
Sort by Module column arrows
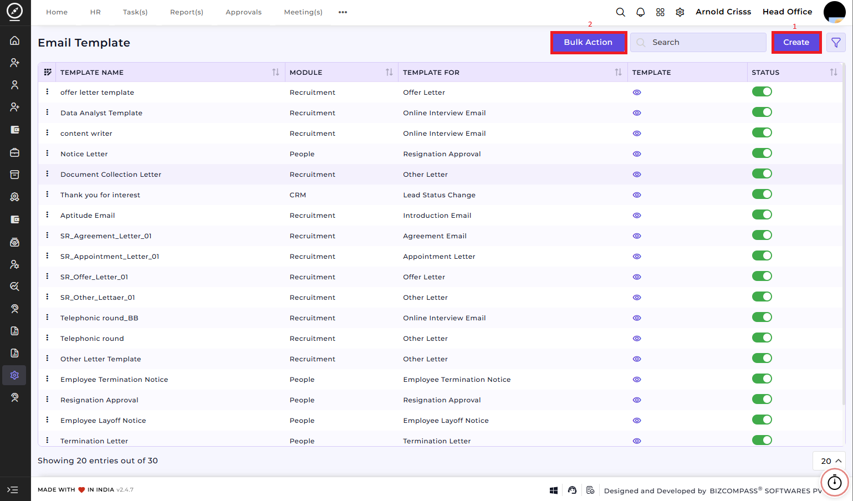(x=389, y=72)
